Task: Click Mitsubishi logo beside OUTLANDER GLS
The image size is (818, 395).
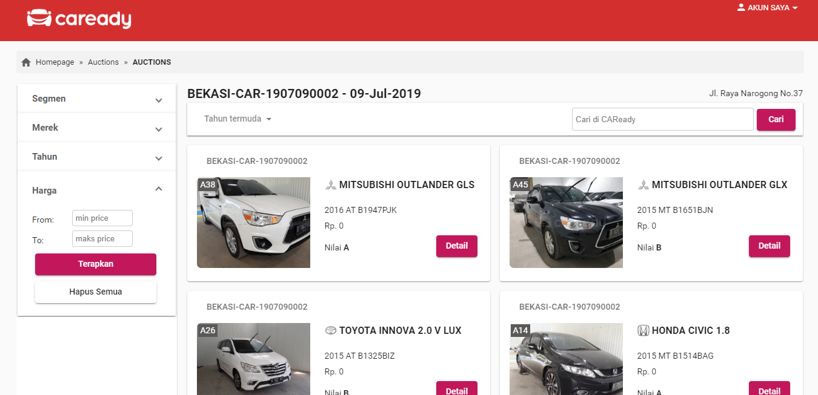Action: click(330, 185)
